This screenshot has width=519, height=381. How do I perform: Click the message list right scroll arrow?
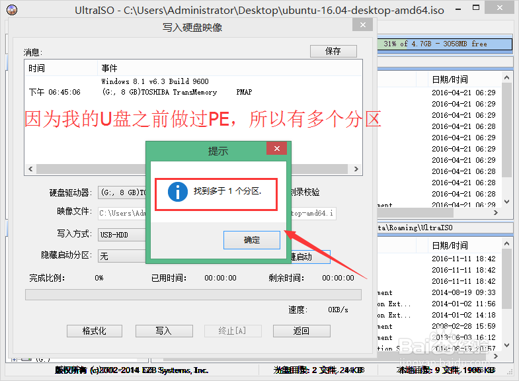pos(356,169)
